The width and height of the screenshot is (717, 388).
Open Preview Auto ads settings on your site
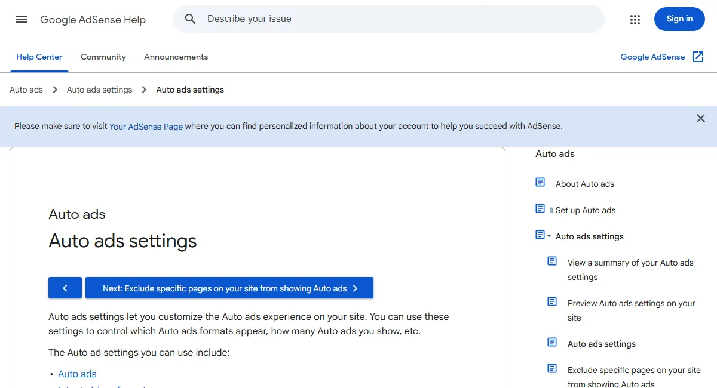[x=632, y=310]
